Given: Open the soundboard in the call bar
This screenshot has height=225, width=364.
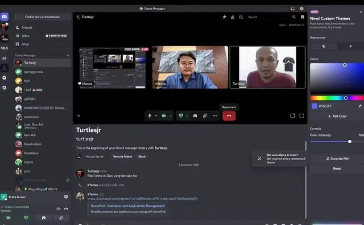Looking at the screenshot, I should (205, 116).
